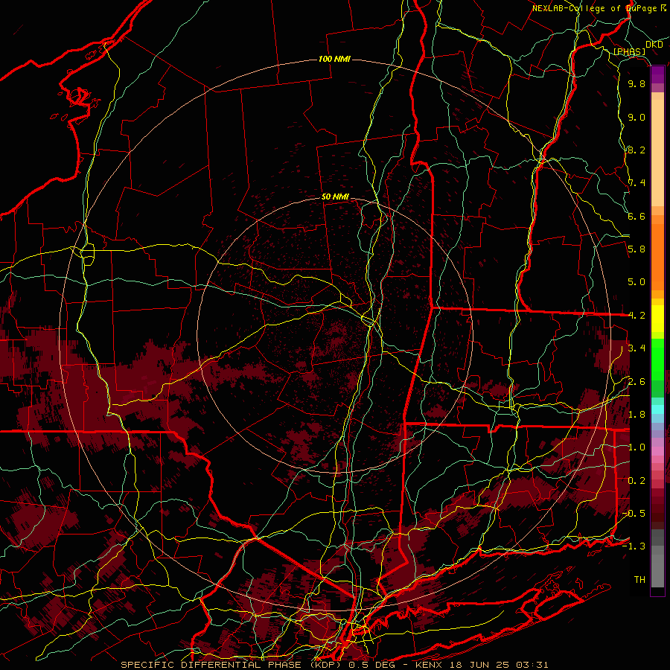Click the 7.4 legend value

(x=636, y=183)
